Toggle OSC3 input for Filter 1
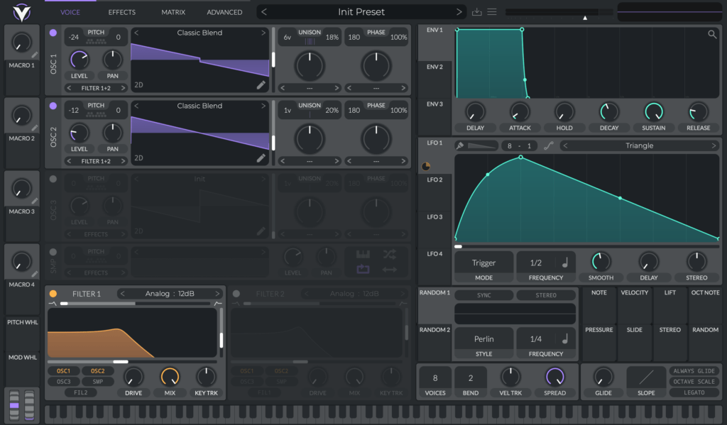The image size is (727, 425). (63, 382)
